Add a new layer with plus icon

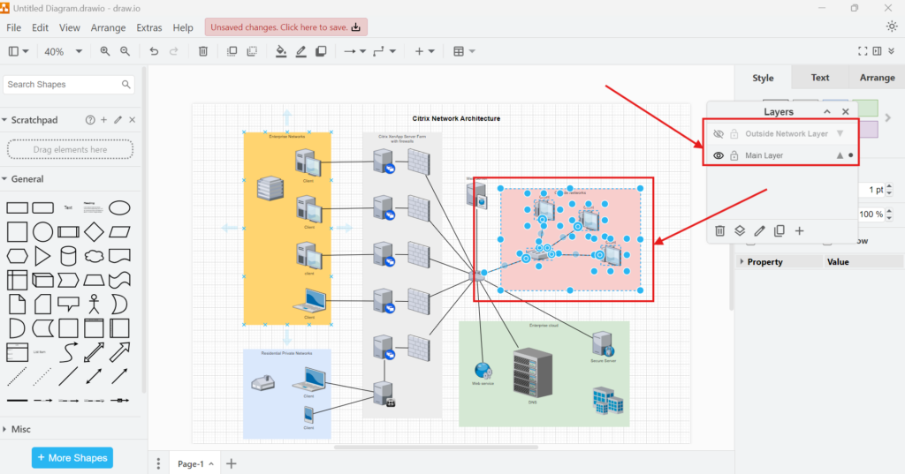(x=799, y=230)
